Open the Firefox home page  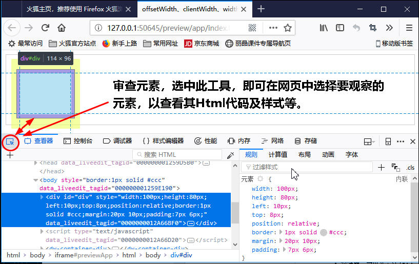click(x=62, y=28)
